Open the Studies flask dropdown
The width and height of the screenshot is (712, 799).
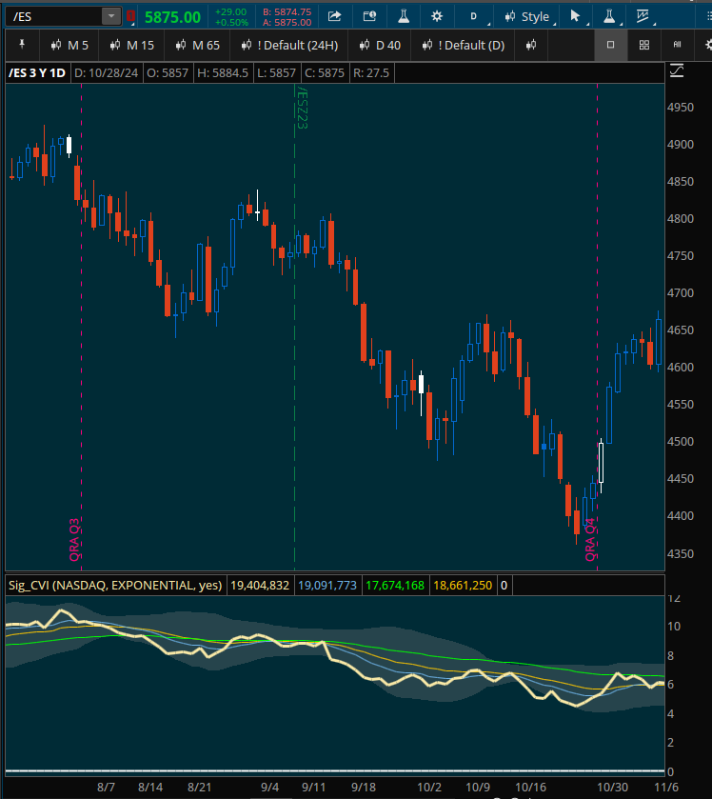(x=609, y=16)
